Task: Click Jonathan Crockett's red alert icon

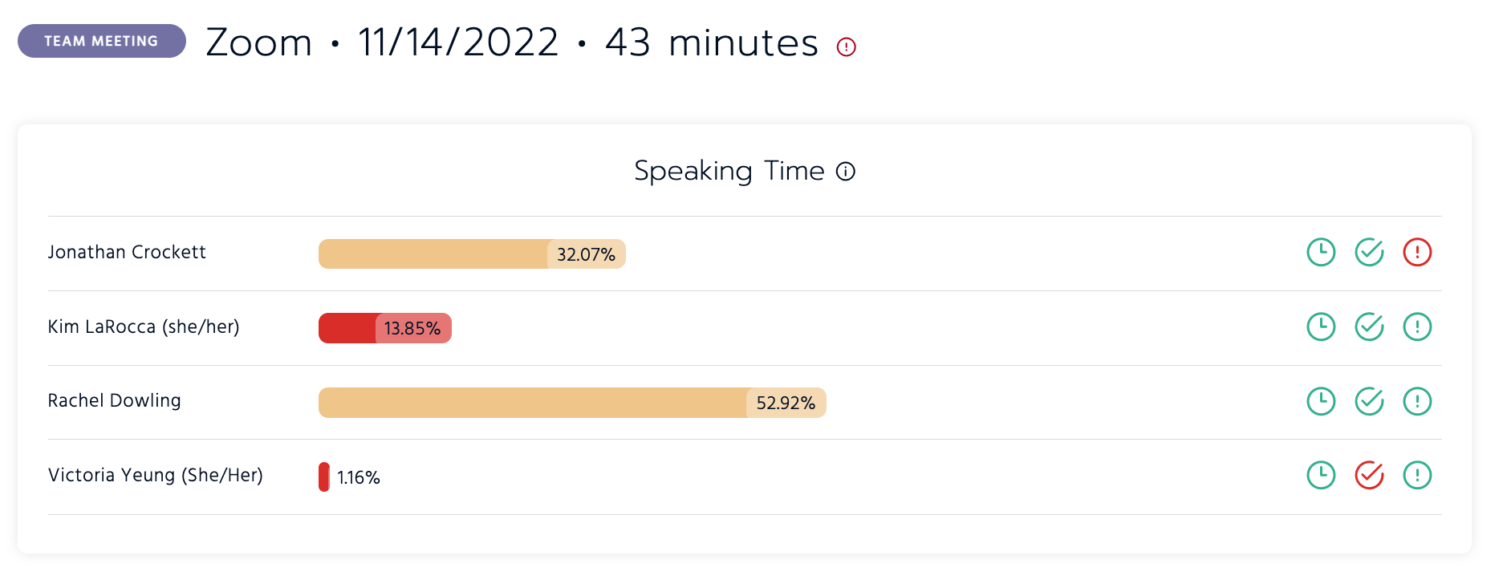Action: coord(1417,252)
